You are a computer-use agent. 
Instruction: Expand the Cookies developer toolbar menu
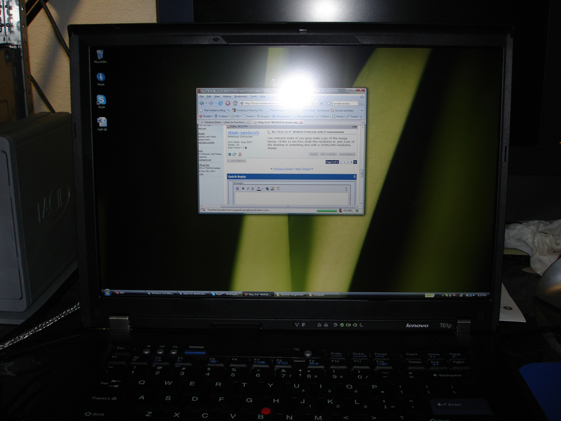point(222,116)
